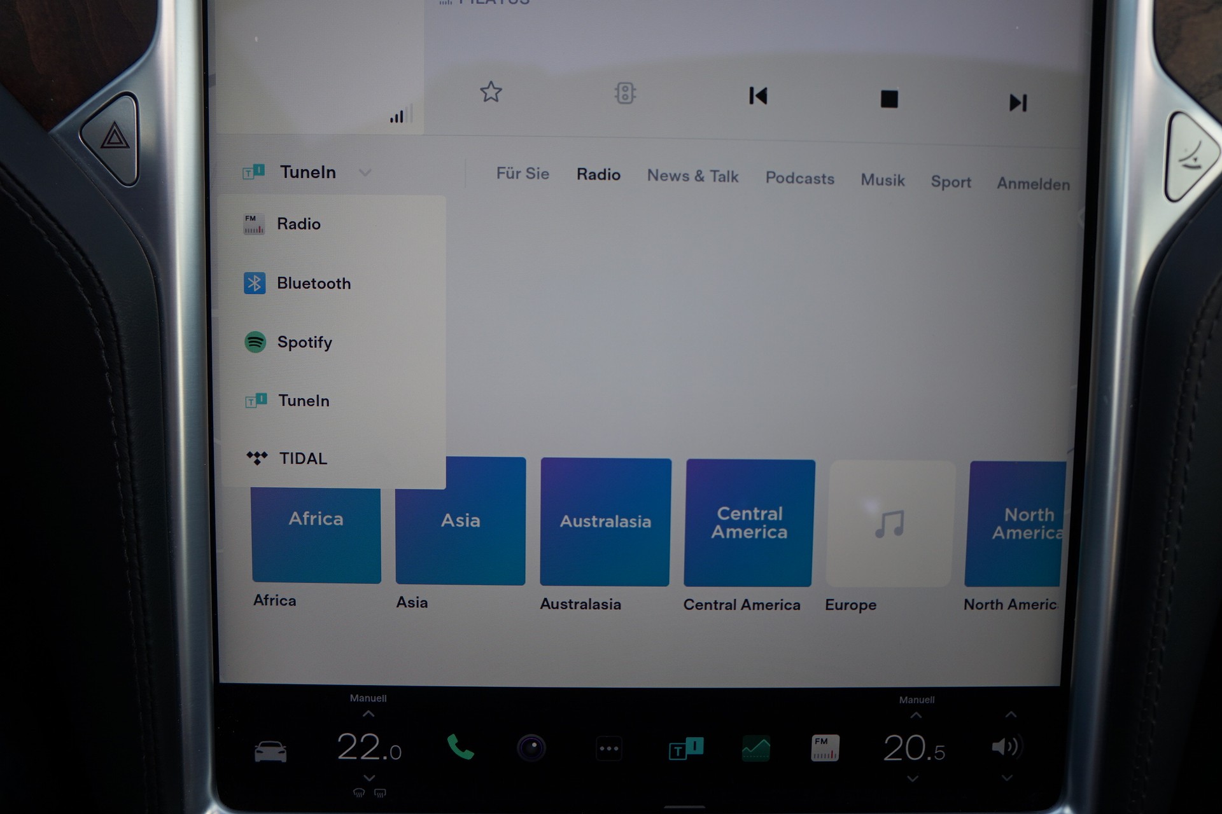Screen dimensions: 1222x814
Task: Open the Camera app in the dock
Action: tap(531, 748)
